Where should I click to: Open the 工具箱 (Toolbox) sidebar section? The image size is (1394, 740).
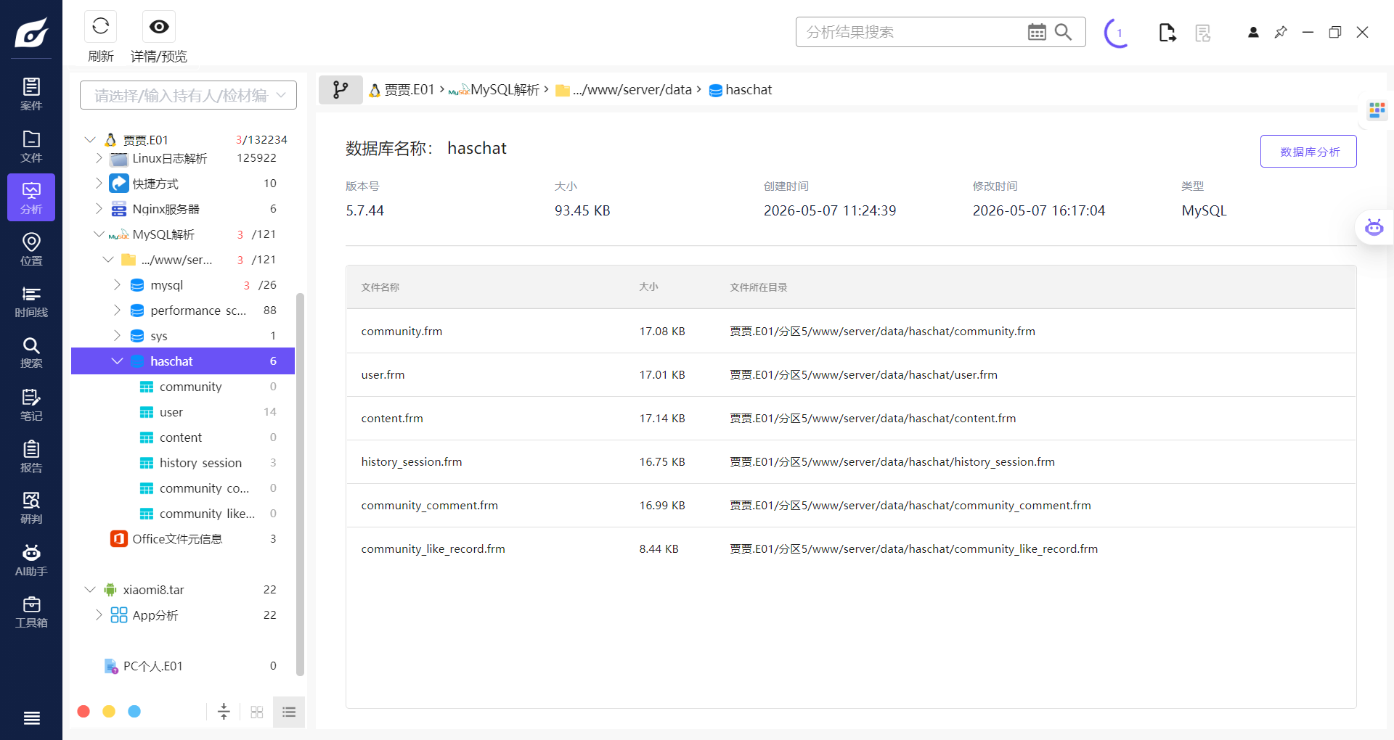[31, 612]
